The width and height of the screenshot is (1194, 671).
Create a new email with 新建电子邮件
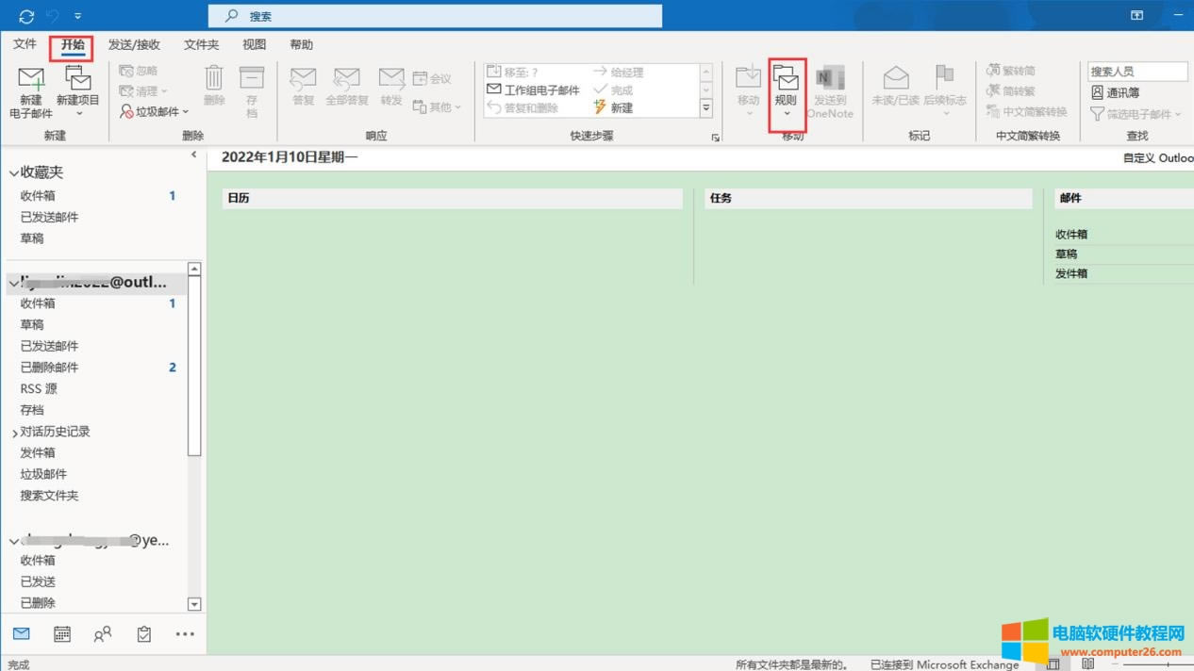(31, 92)
